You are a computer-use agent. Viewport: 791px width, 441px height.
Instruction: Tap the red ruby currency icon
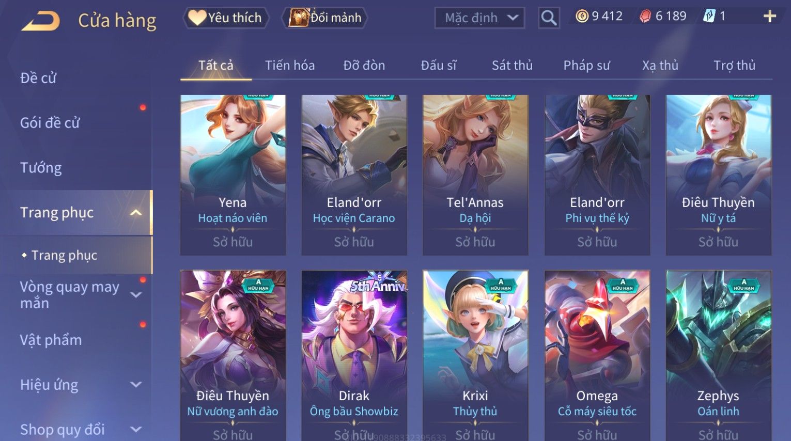(x=645, y=17)
